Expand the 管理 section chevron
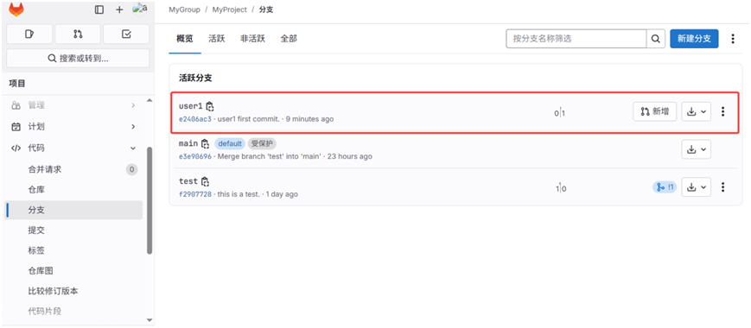The width and height of the screenshot is (751, 328). [133, 105]
